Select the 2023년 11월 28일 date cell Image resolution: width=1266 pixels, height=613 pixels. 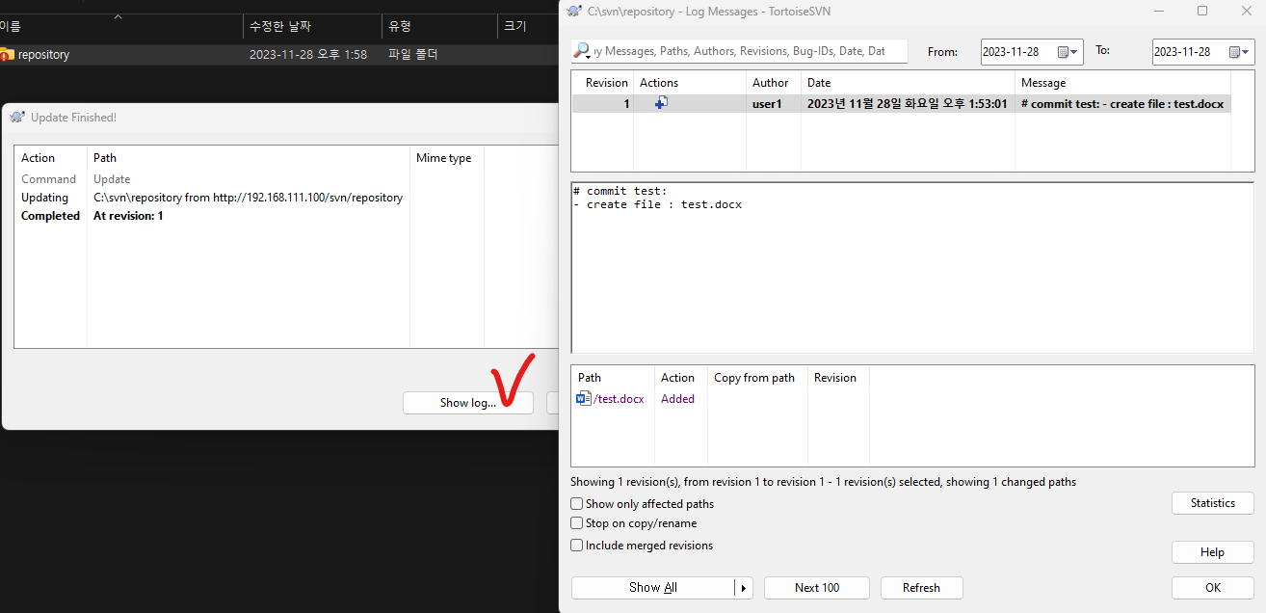[x=907, y=103]
